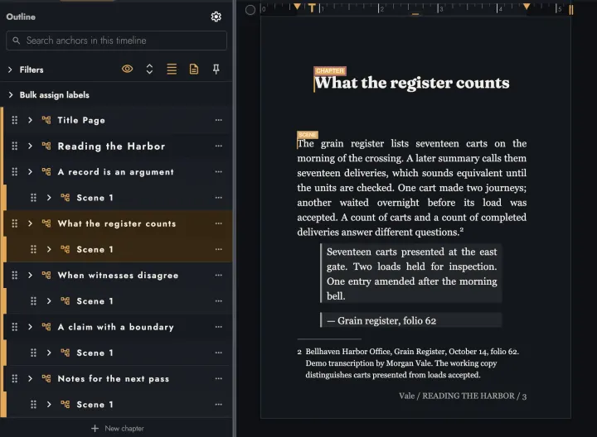Expand What the register counts chapter
Image resolution: width=597 pixels, height=437 pixels.
click(30, 223)
